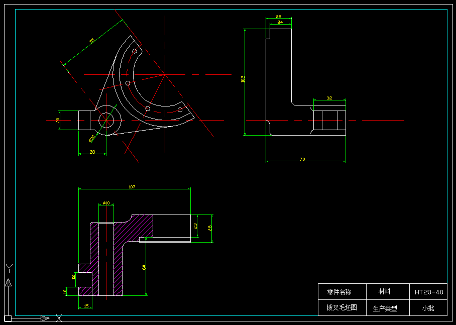Image resolution: width=456 pixels, height=325 pixels.
Task: Click the "小批" production type value
Action: pos(428,308)
